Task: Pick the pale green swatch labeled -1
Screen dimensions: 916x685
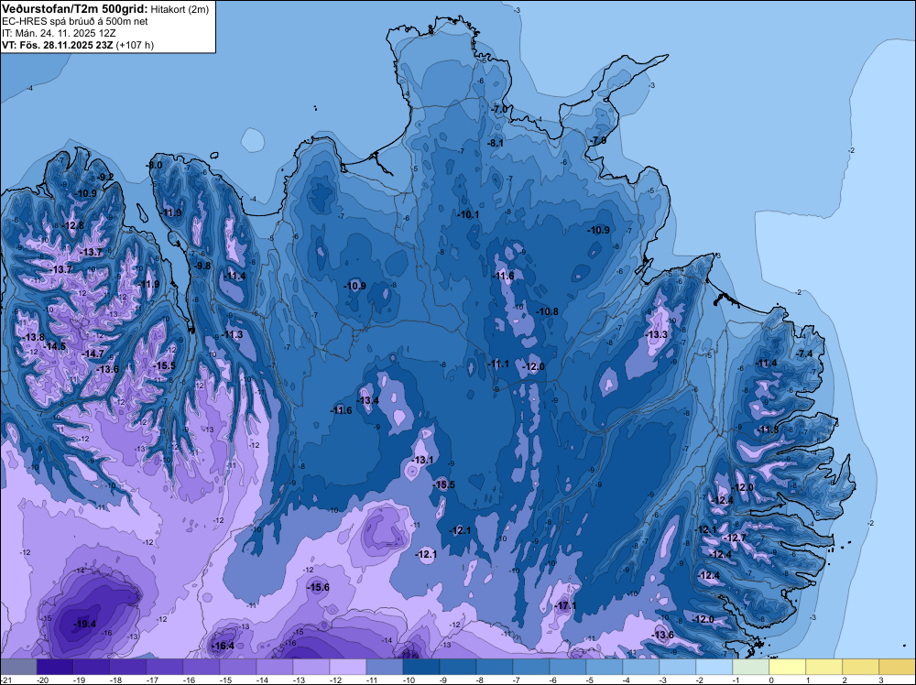Action: pos(751,667)
